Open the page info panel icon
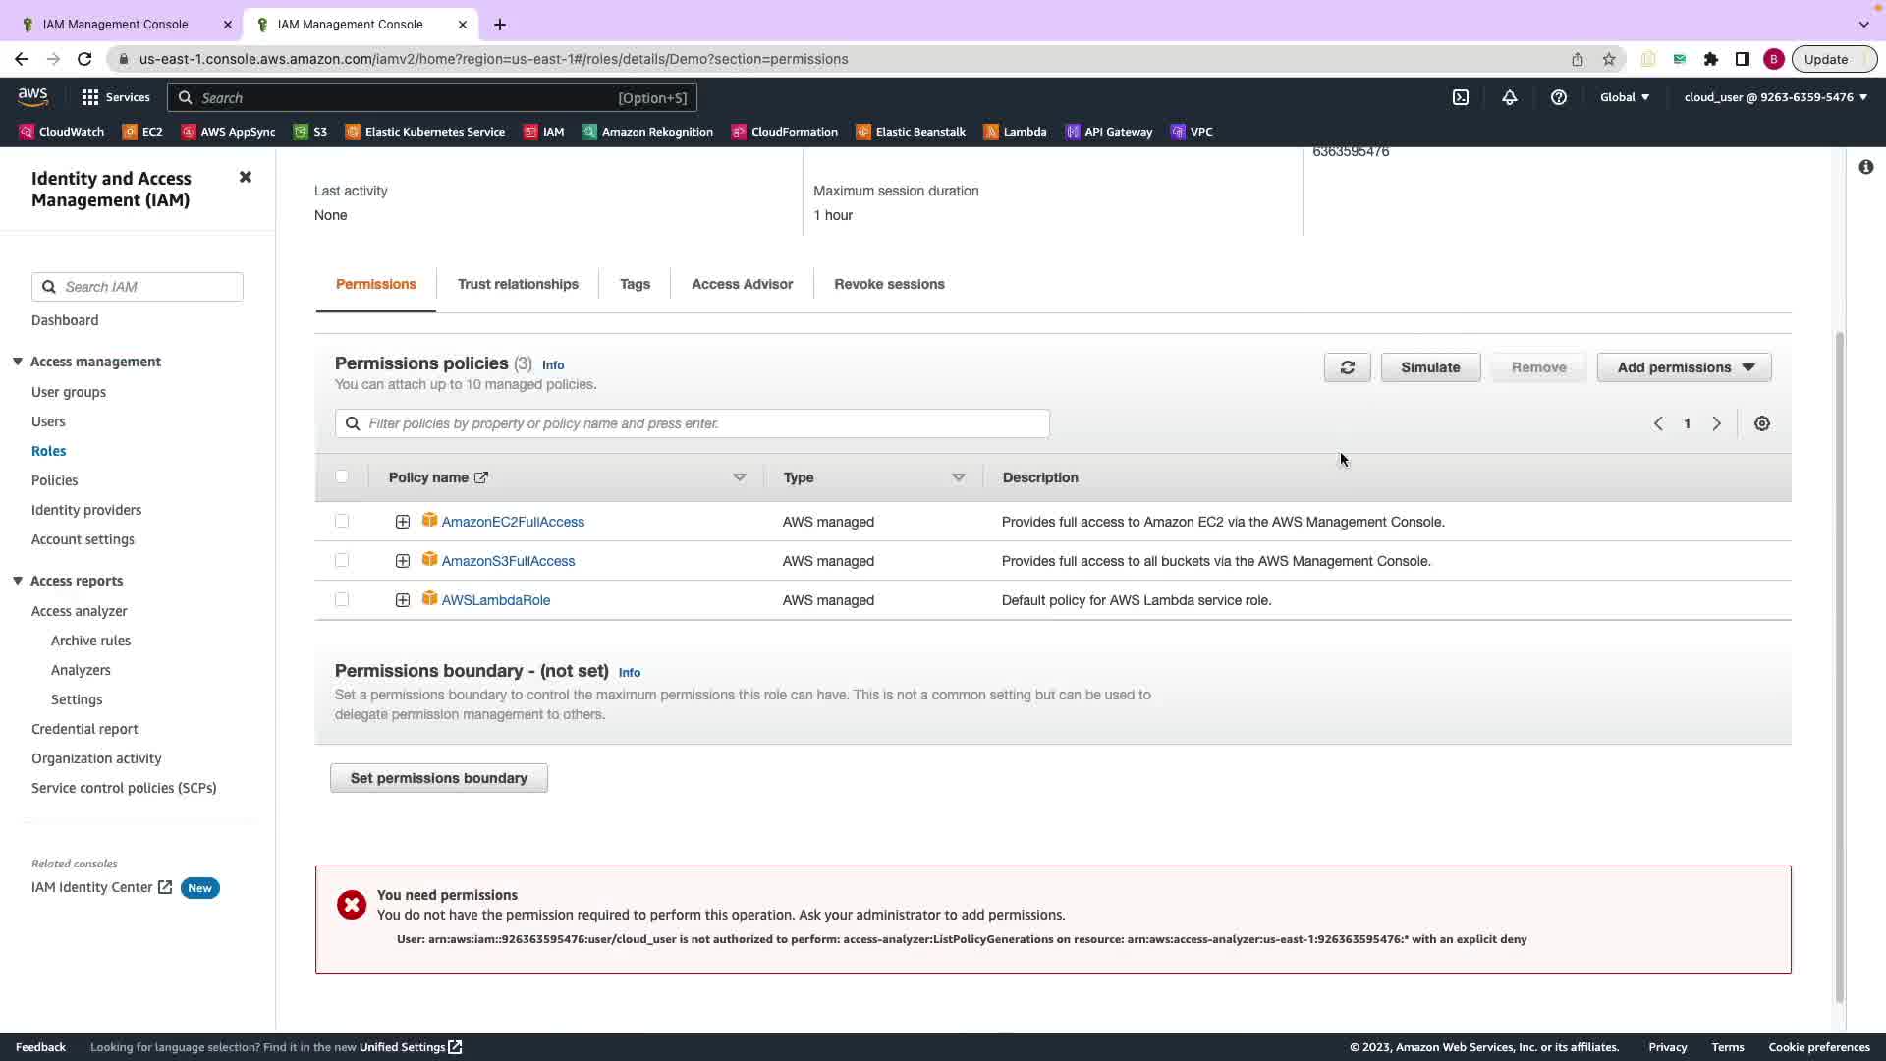The height and width of the screenshot is (1061, 1886). [1865, 167]
